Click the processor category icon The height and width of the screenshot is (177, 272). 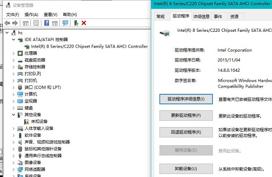tap(20, 53)
